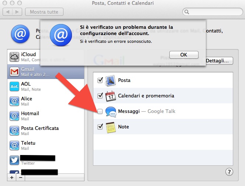Viewport: 245px width, 186px height.
Task: Remove selected account with minus button
Action: pyautogui.click(x=21, y=178)
